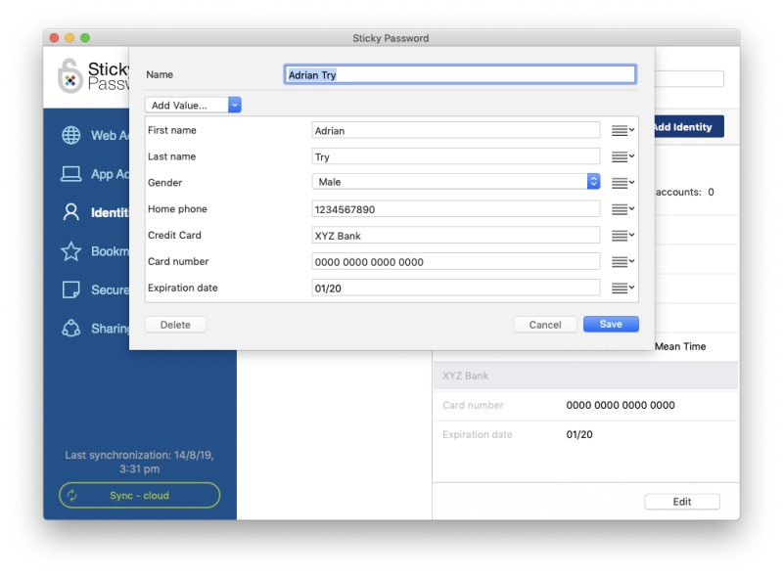Viewport: 783px width, 577px height.
Task: Click the Last synchronization status text
Action: 139,462
